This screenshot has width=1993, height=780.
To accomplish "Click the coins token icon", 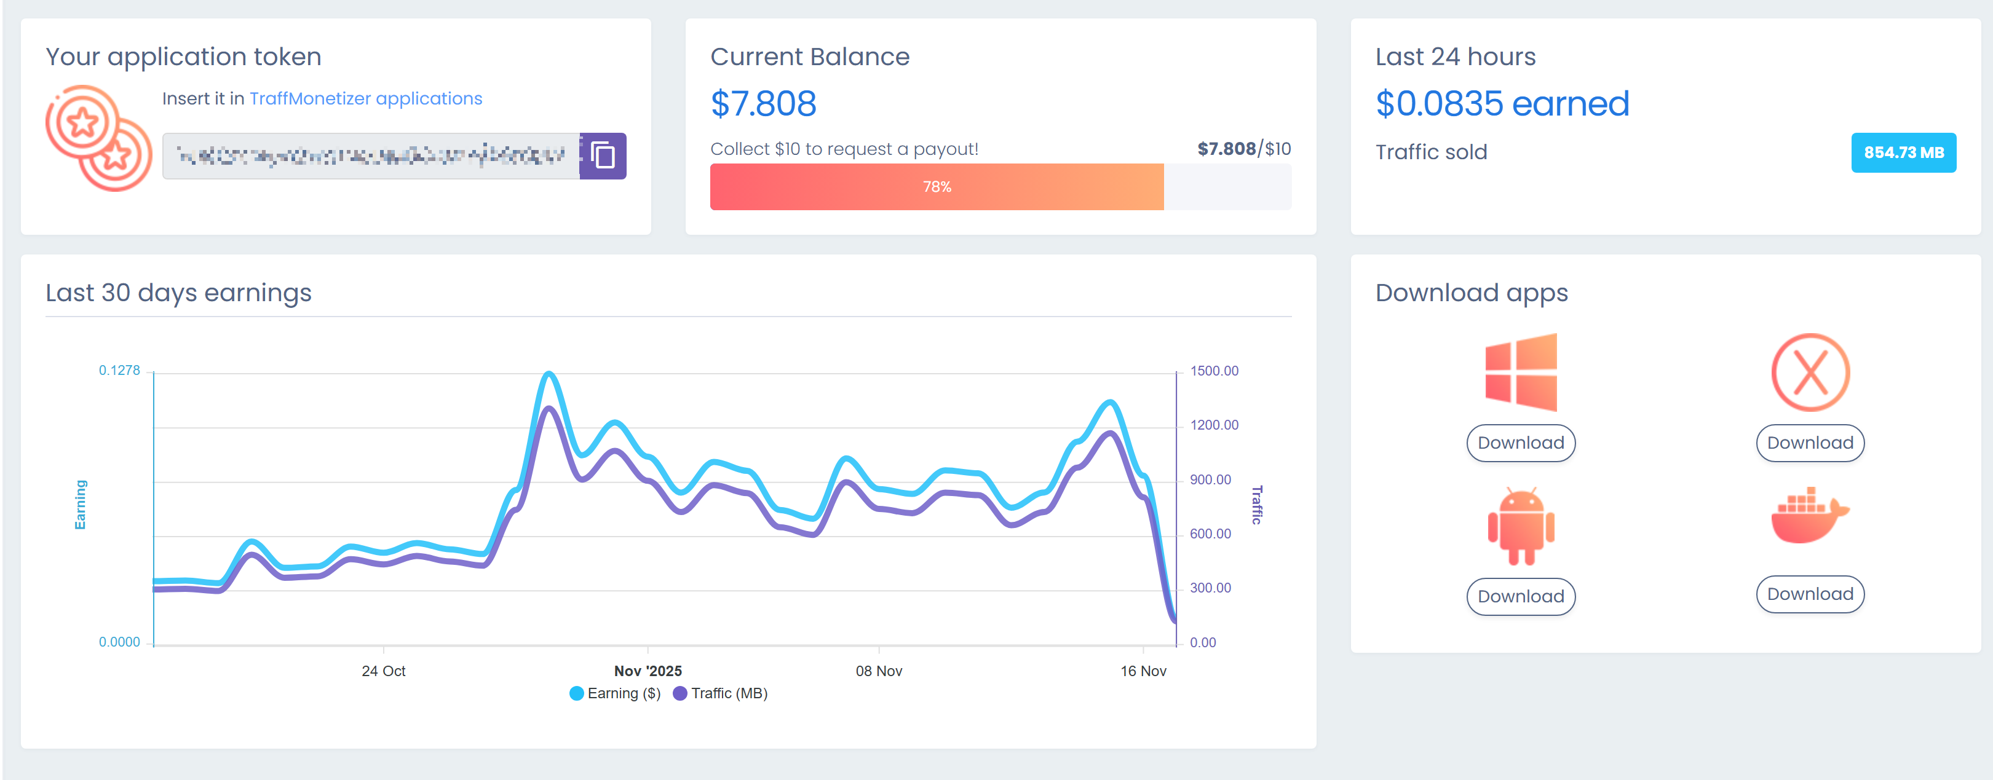I will [x=98, y=139].
